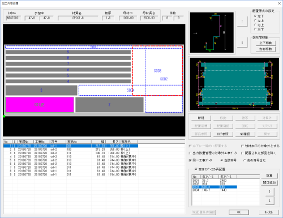The height and width of the screenshot is (218, 283).
Task: Enable 残材加工の対象外とする checkbox
Action: click(x=242, y=146)
